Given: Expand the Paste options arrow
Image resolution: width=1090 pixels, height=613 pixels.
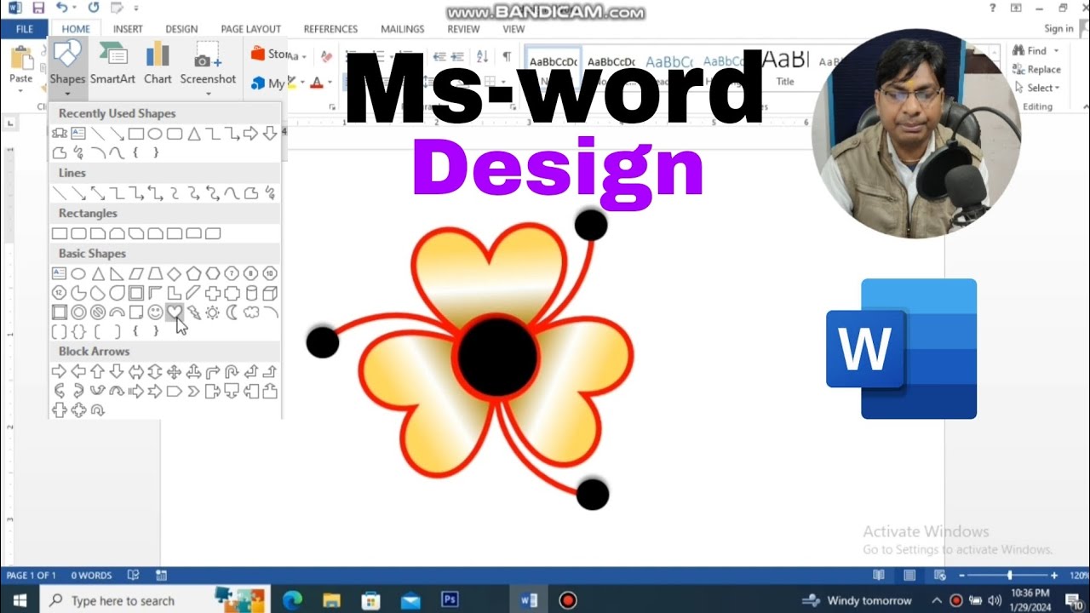Looking at the screenshot, I should tap(21, 90).
